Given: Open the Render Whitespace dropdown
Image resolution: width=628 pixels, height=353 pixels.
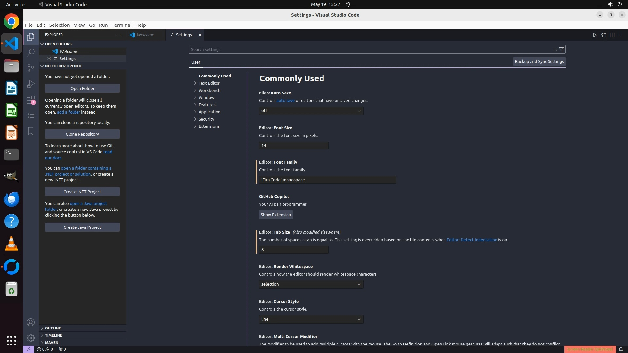Looking at the screenshot, I should point(311,284).
